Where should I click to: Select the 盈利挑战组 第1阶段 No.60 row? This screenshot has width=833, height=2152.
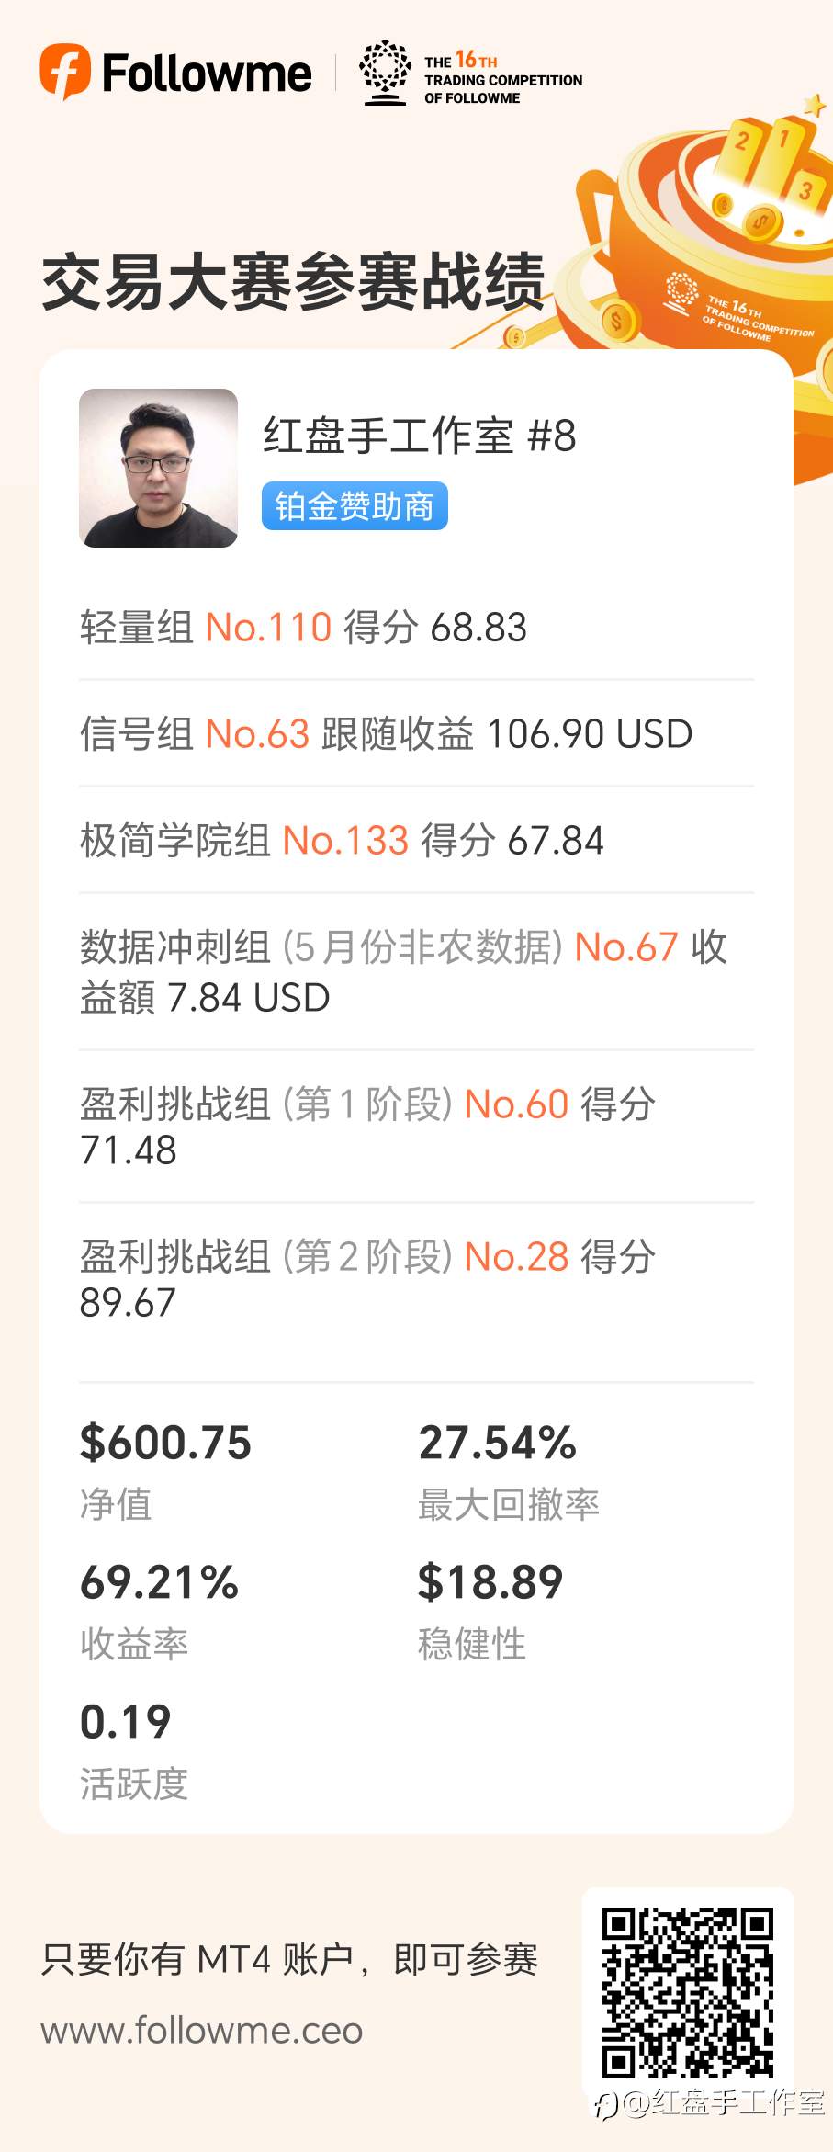pos(367,1126)
